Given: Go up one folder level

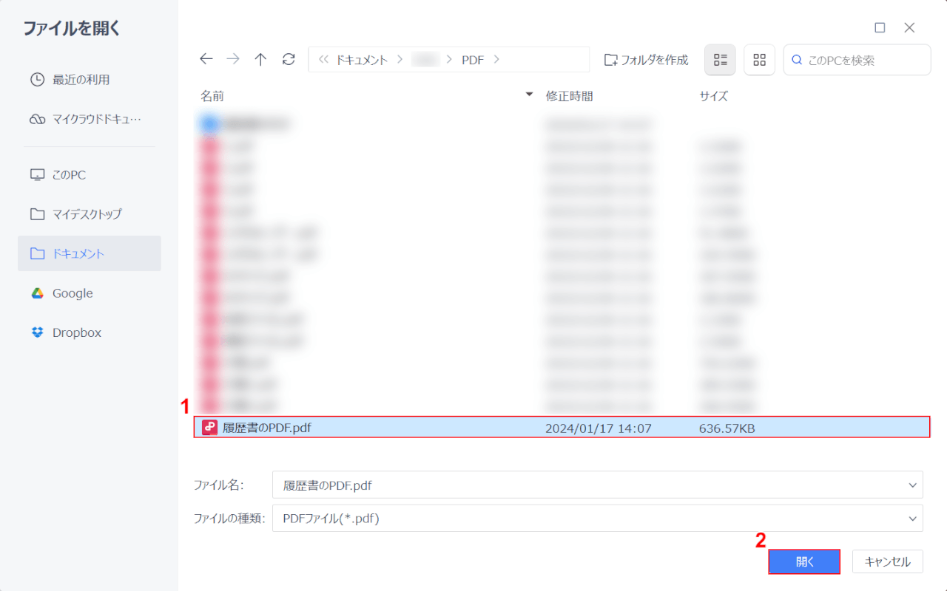Looking at the screenshot, I should [x=260, y=60].
